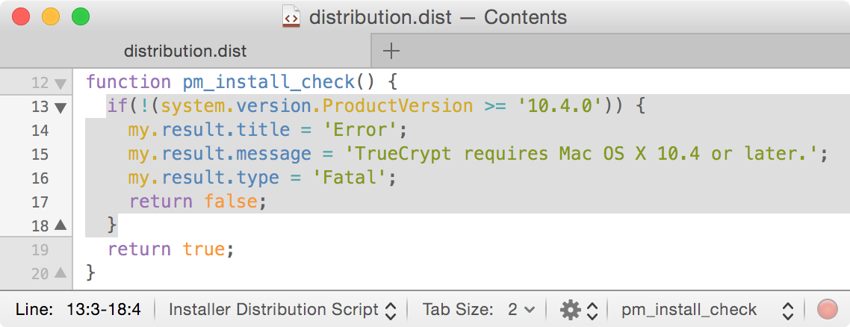Click the yellow minimize window button
This screenshot has width=850, height=327.
tap(51, 16)
